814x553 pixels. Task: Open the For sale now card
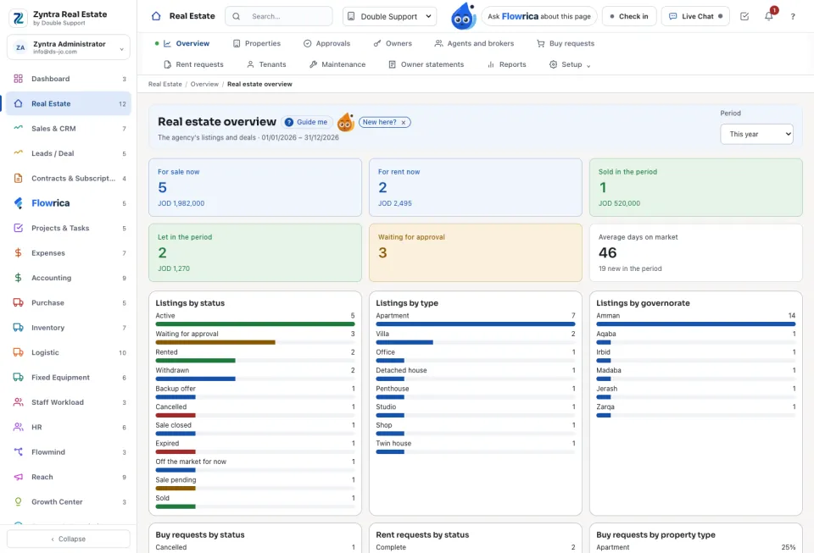pos(255,188)
